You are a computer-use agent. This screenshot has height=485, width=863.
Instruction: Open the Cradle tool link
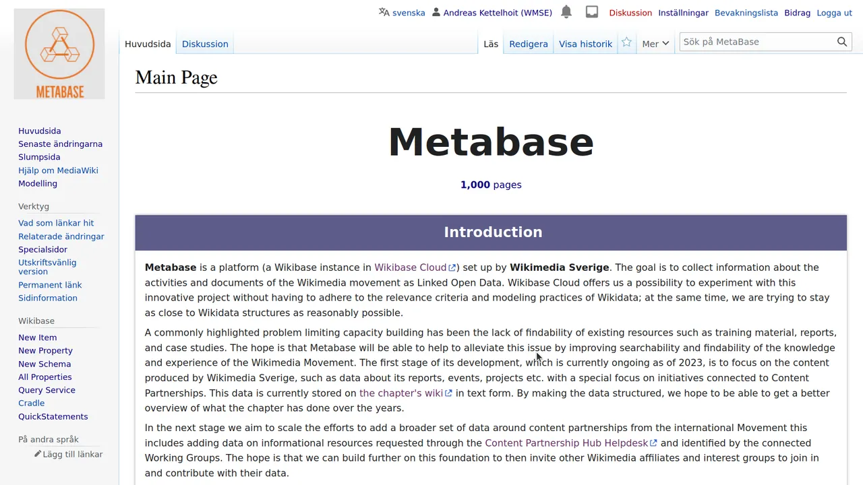(x=31, y=403)
